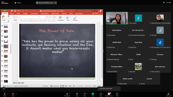Open the View menu in Zoom's top right
This screenshot has width=173, height=97.
[168, 2]
